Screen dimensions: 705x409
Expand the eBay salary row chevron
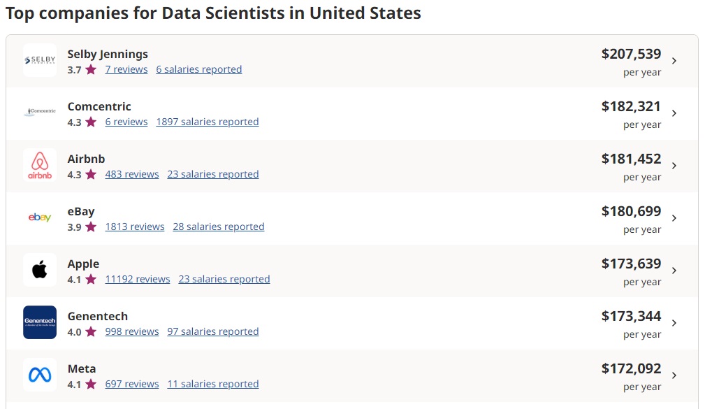tap(674, 218)
